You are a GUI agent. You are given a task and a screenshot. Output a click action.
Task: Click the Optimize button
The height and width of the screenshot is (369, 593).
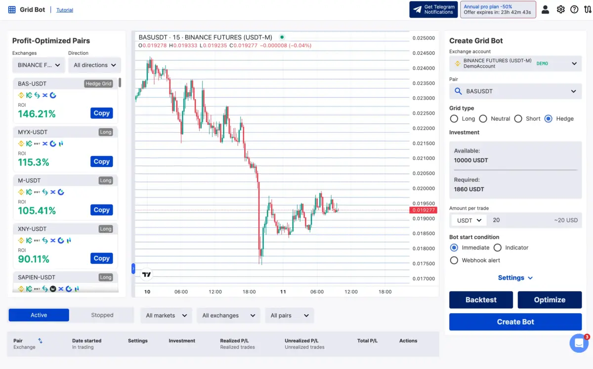coord(550,300)
